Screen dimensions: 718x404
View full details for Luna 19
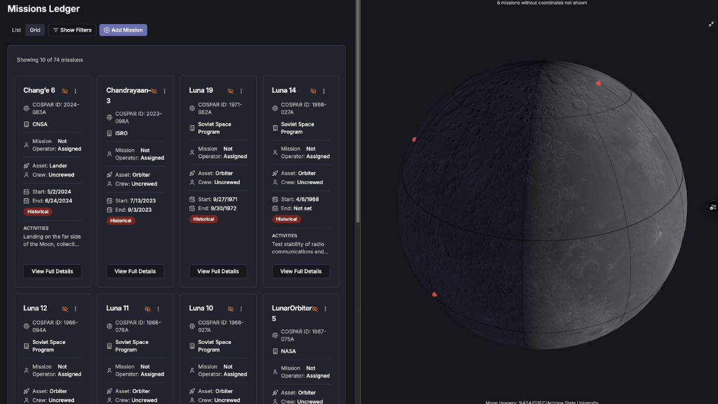[218, 271]
